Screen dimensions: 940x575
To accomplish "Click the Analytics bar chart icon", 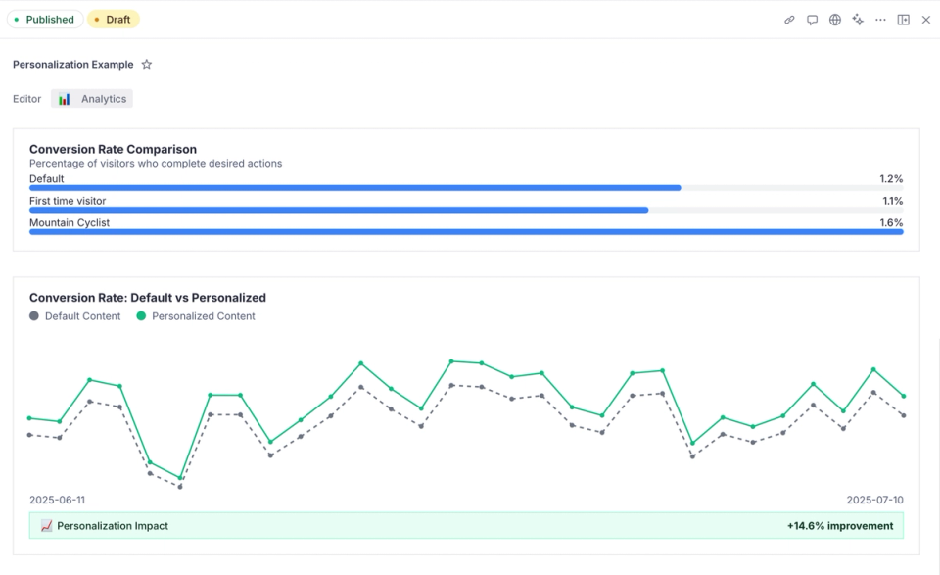I will point(65,99).
